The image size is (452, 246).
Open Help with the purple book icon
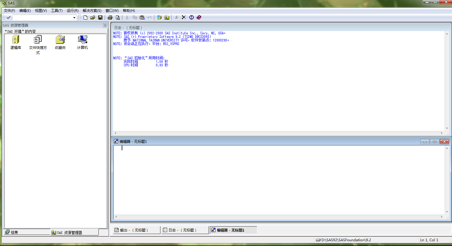click(x=199, y=17)
